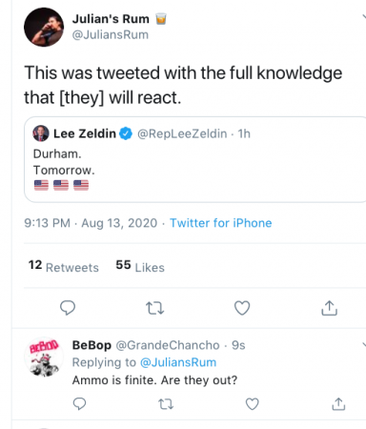Reply to Julian's Rum main tweet
366x429 pixels.
click(68, 308)
